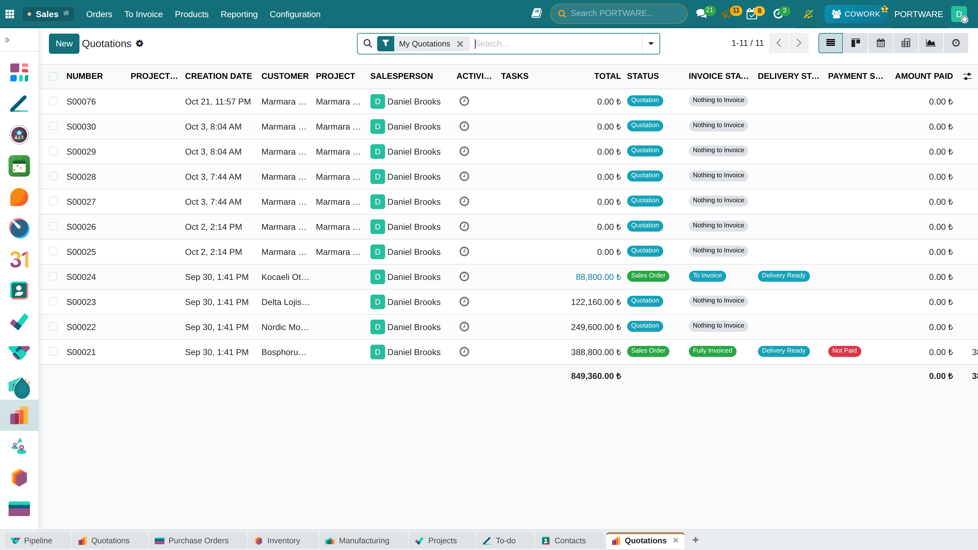Select the List view button

point(830,43)
